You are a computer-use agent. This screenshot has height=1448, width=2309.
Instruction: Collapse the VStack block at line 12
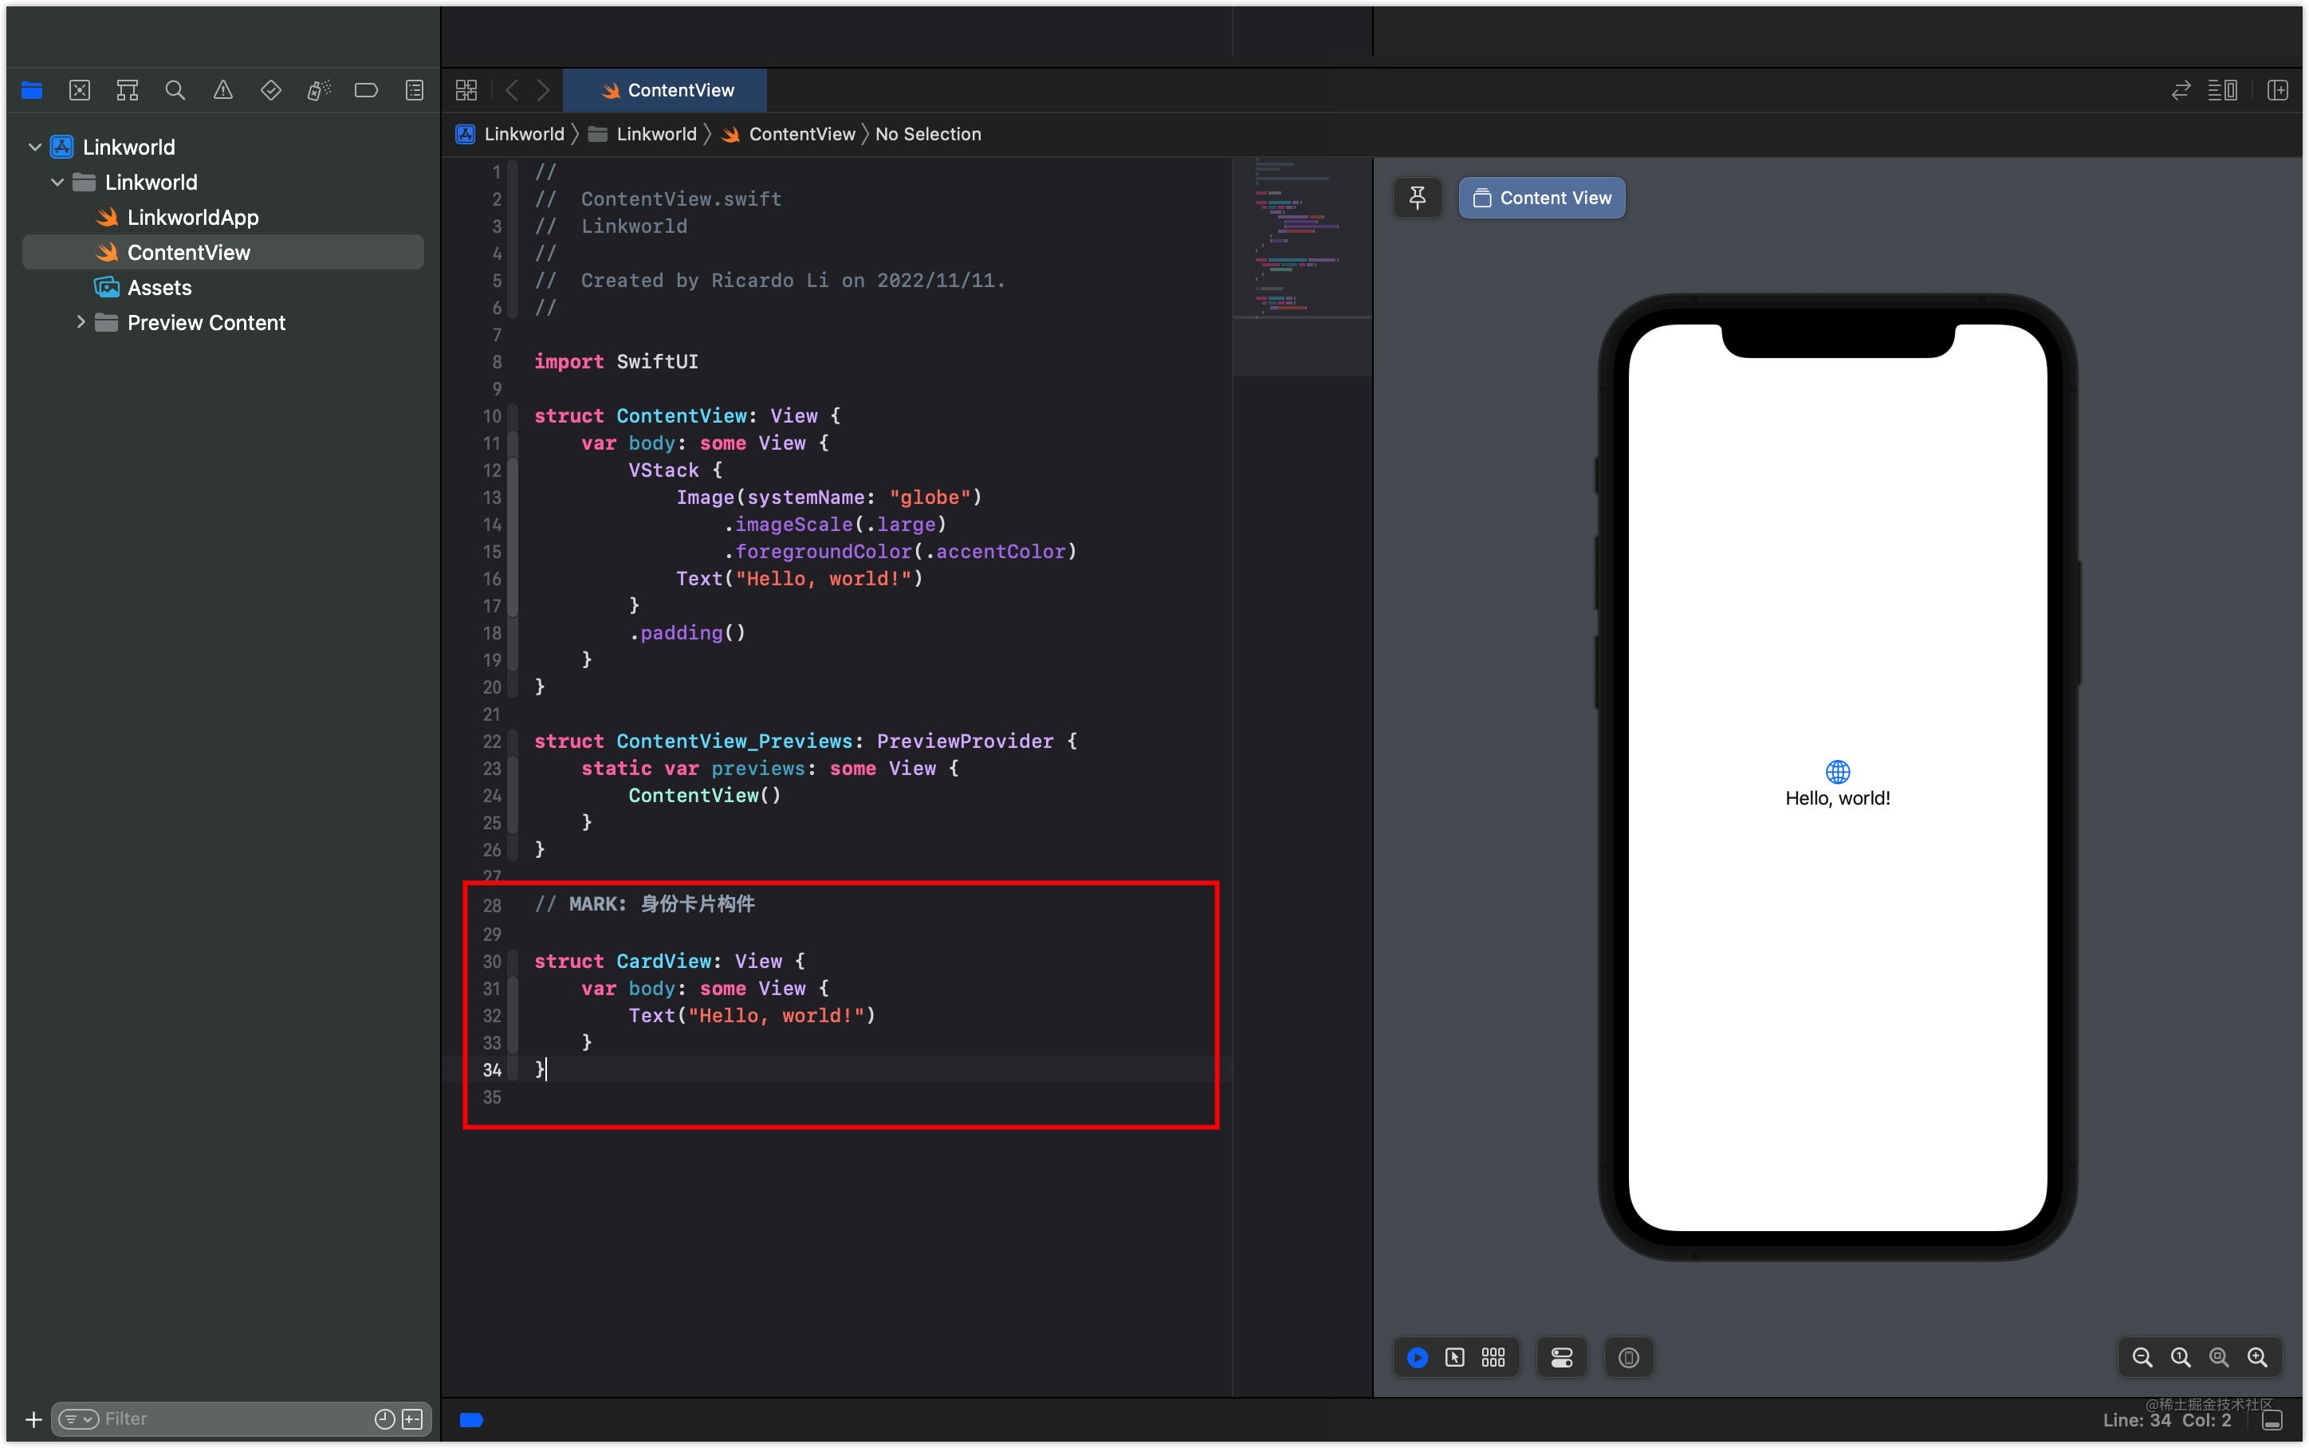(x=513, y=470)
